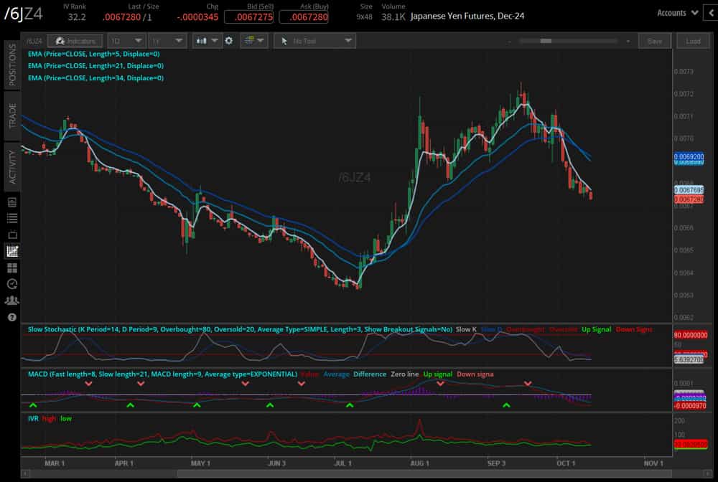Collapse the right panel with the chevron
This screenshot has height=482, width=718.
click(712, 12)
